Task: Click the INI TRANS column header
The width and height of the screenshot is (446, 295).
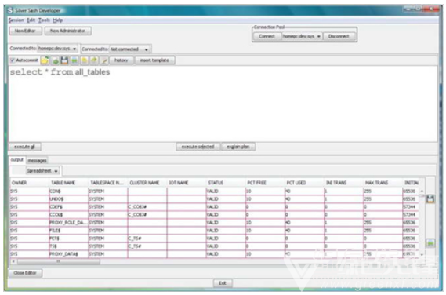Action: (343, 183)
